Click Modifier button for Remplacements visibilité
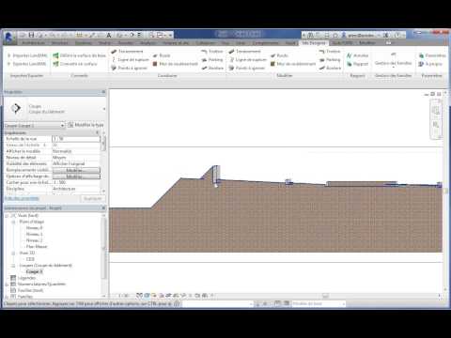The height and width of the screenshot is (338, 451). (76, 170)
